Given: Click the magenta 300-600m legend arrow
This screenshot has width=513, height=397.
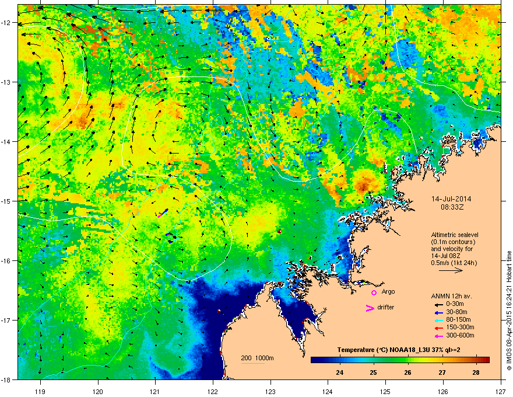Looking at the screenshot, I should tap(439, 336).
